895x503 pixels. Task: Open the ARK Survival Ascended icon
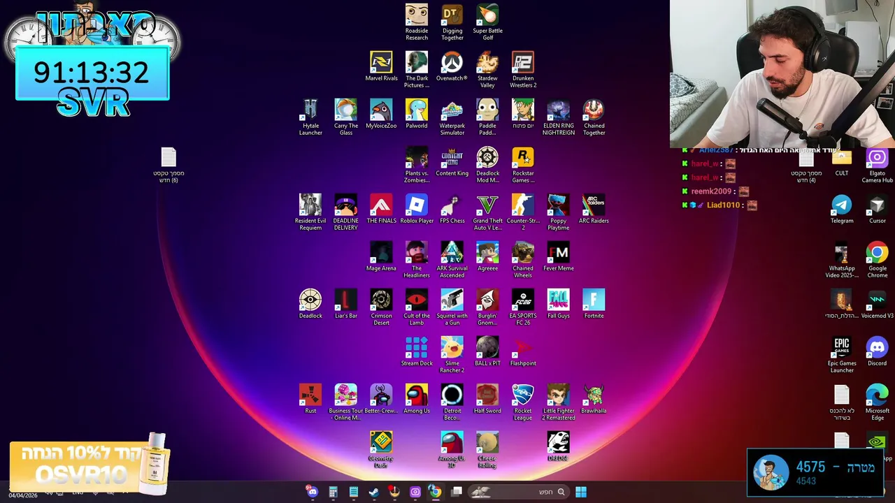452,259
